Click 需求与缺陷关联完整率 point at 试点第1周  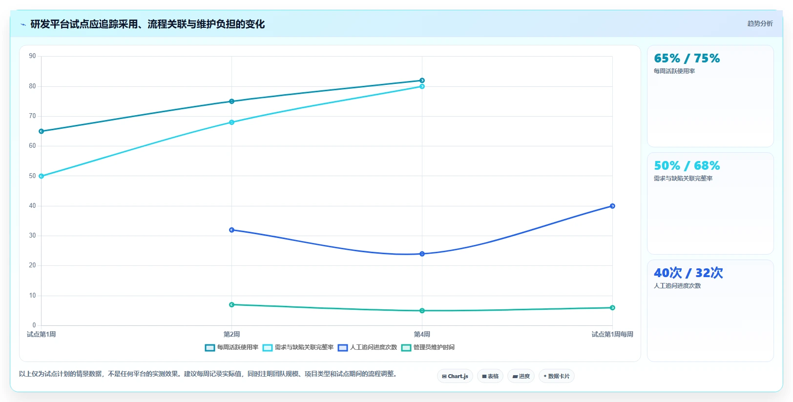[41, 176]
